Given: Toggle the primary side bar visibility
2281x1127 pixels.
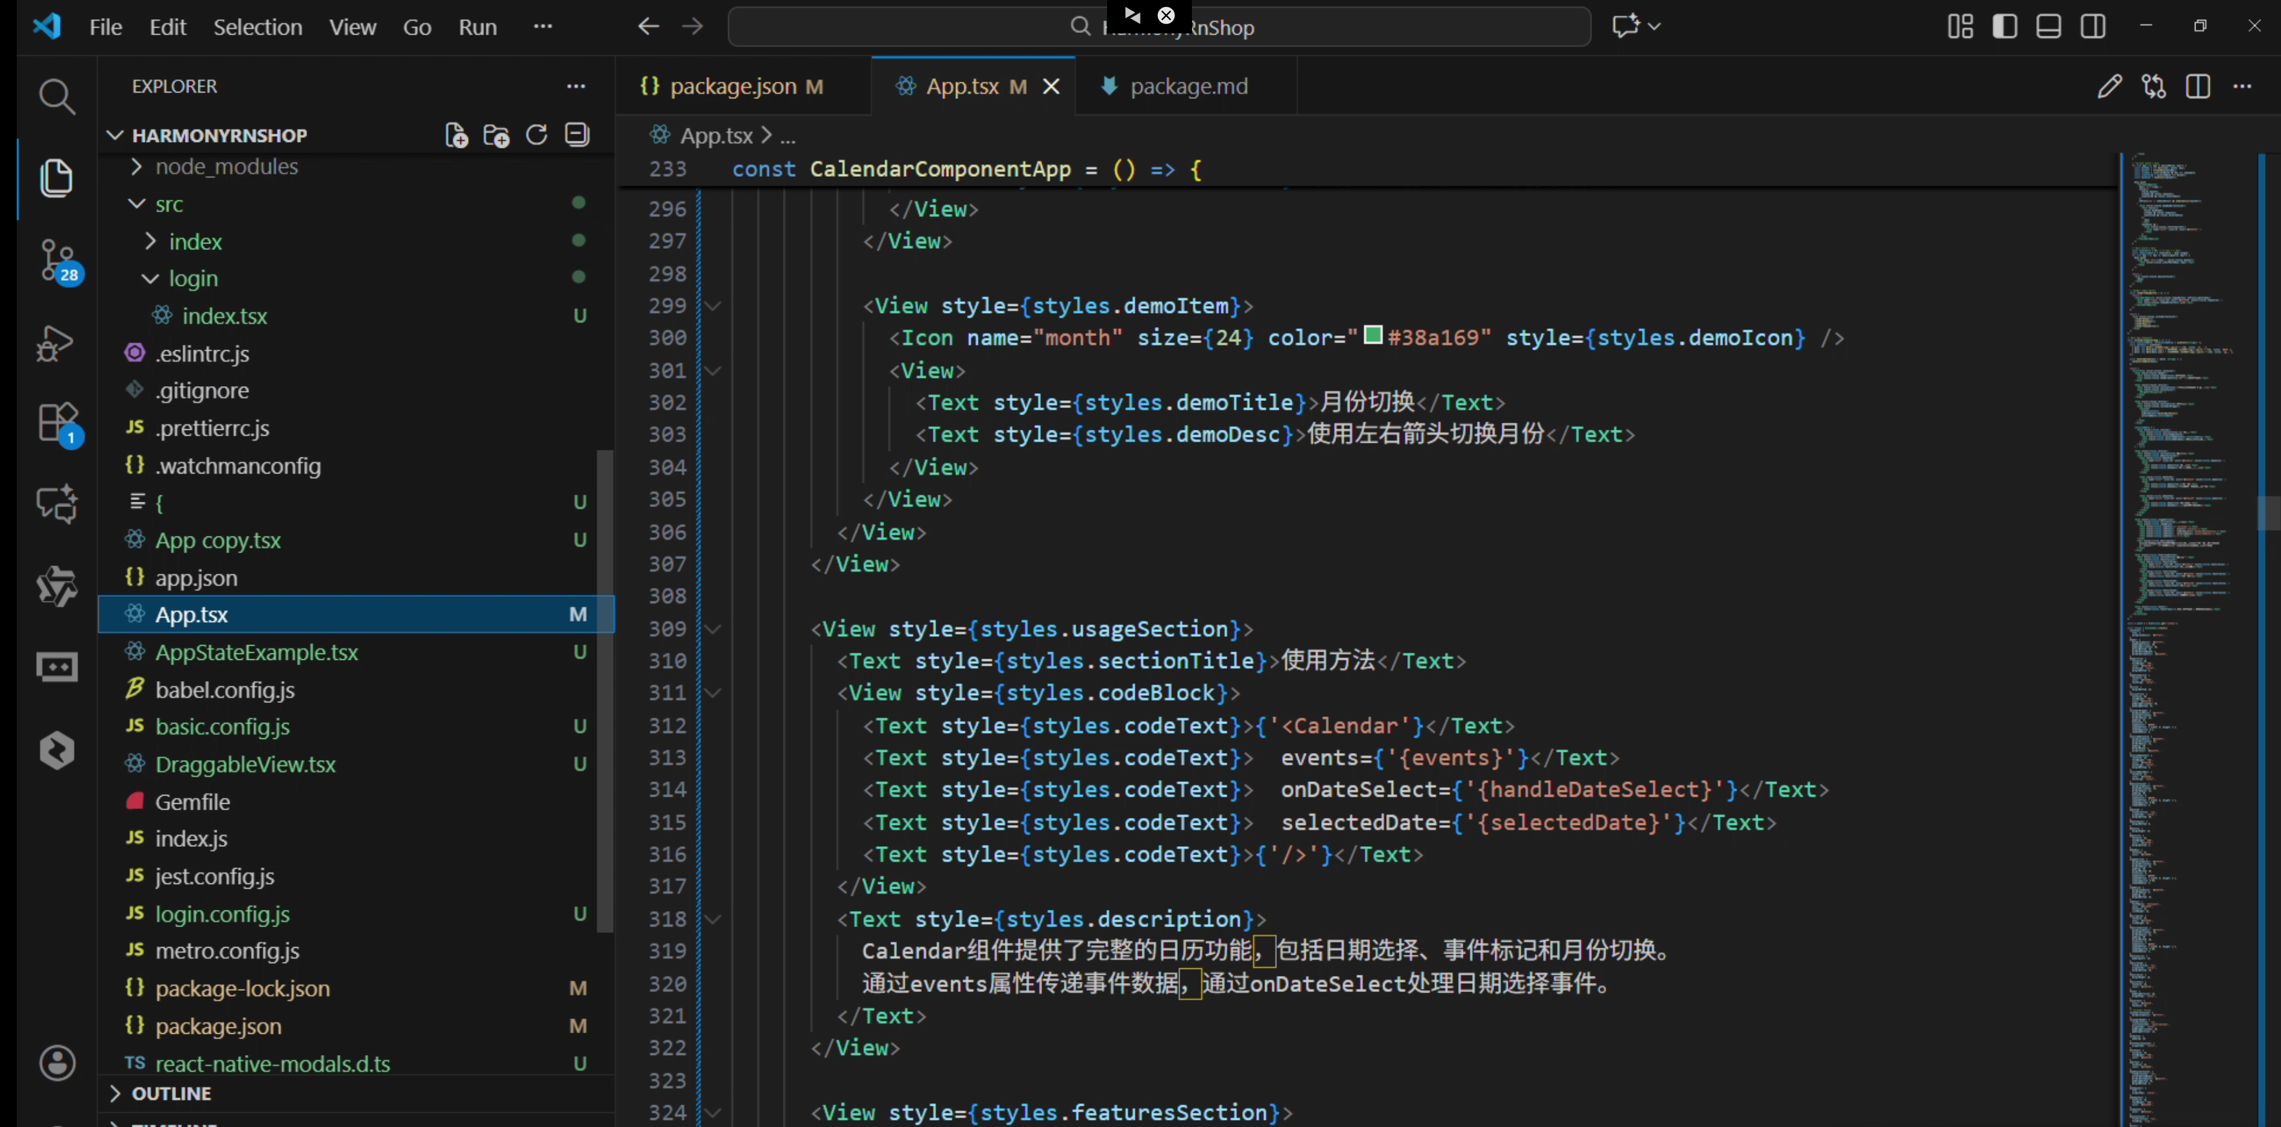Looking at the screenshot, I should coord(2005,26).
